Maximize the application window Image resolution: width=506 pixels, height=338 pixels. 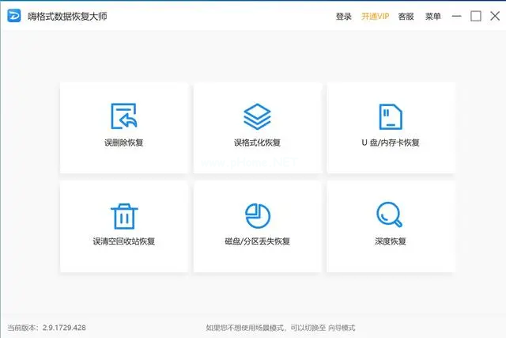click(475, 17)
